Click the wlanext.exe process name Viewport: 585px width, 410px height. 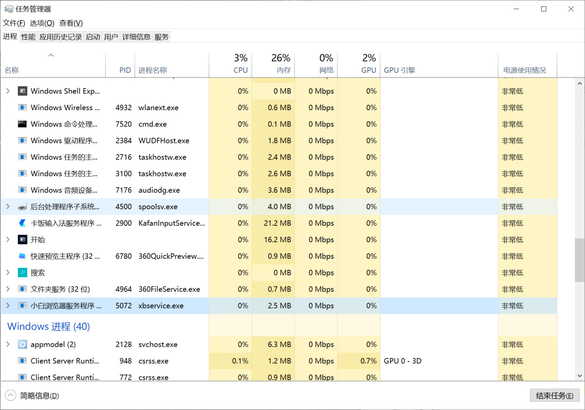click(159, 107)
